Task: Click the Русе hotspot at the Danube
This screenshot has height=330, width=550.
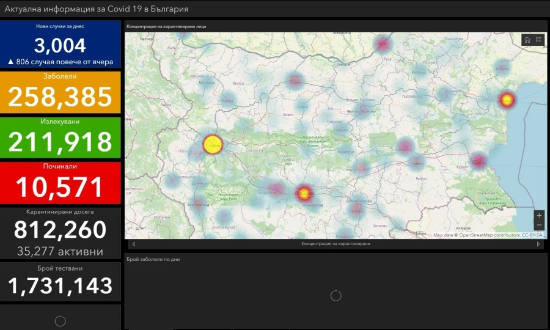Action: [x=383, y=44]
